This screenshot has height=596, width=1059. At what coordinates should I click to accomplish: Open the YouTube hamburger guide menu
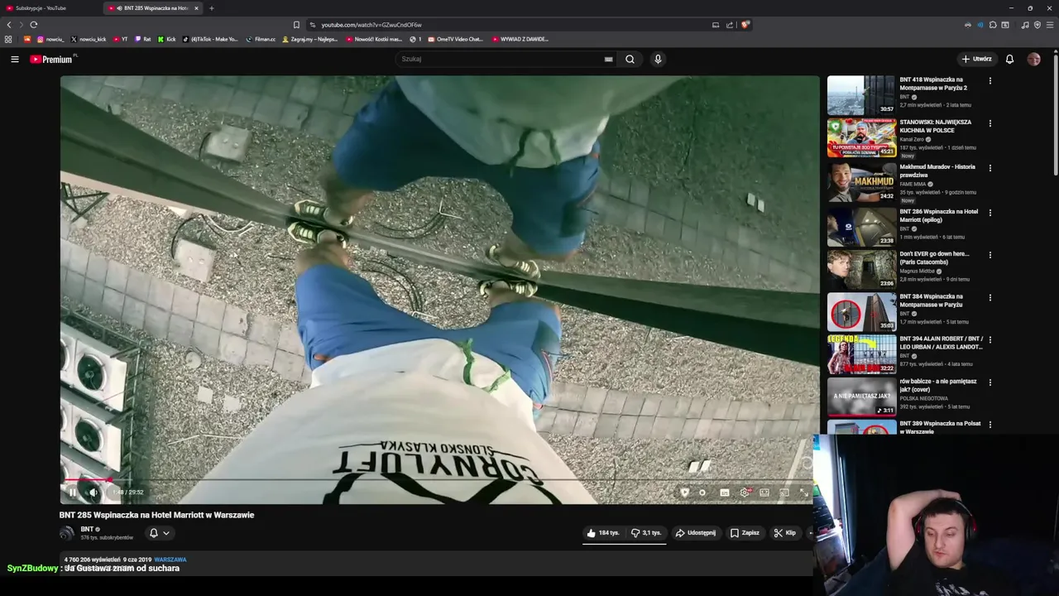click(x=15, y=59)
